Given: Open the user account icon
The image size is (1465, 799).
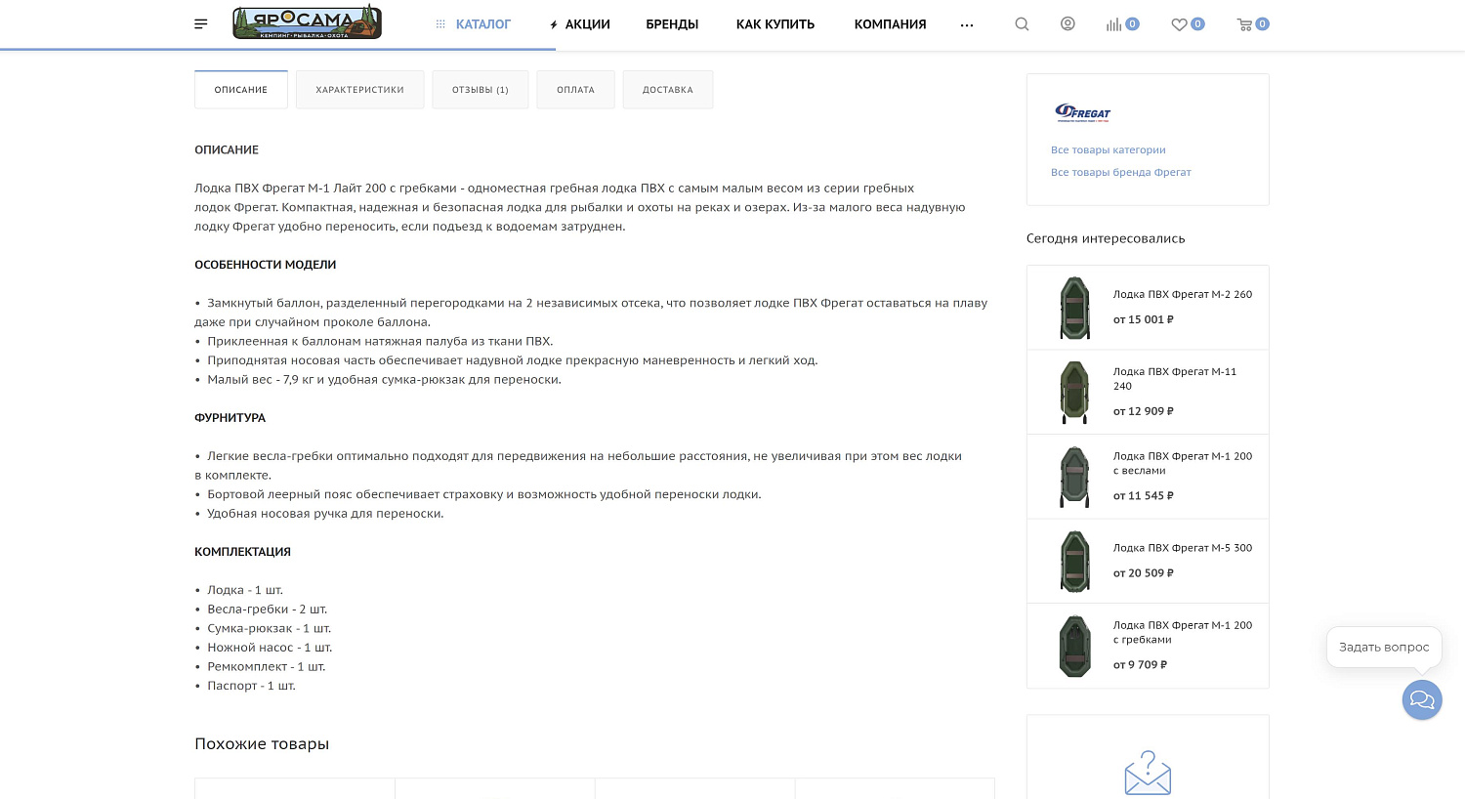Looking at the screenshot, I should (1067, 24).
